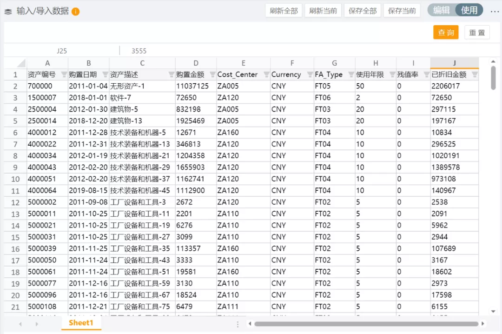Open the Currency column filter dropdown

(x=309, y=74)
